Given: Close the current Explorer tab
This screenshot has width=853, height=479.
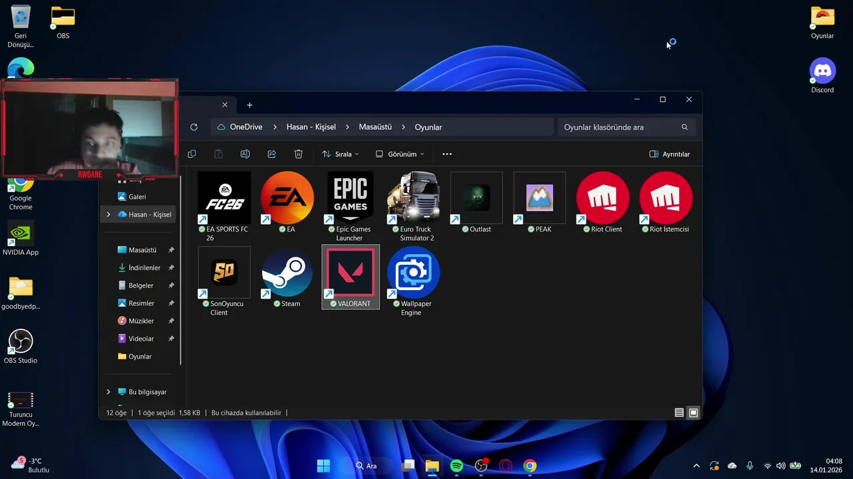Looking at the screenshot, I should coord(225,105).
